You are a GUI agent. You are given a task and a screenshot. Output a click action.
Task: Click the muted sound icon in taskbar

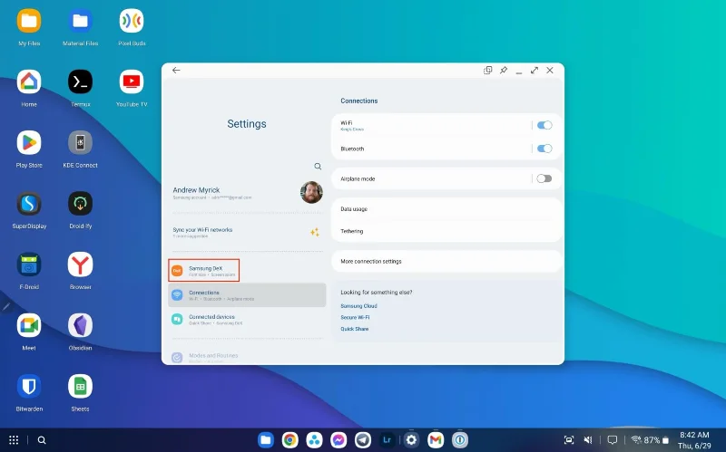588,440
